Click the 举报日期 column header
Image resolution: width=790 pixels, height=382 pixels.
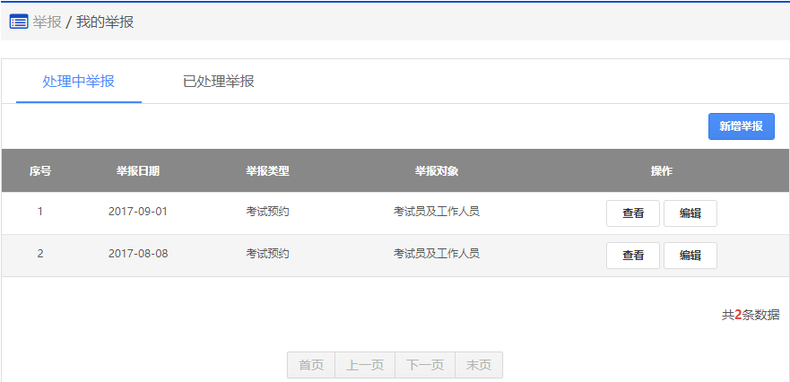point(138,170)
